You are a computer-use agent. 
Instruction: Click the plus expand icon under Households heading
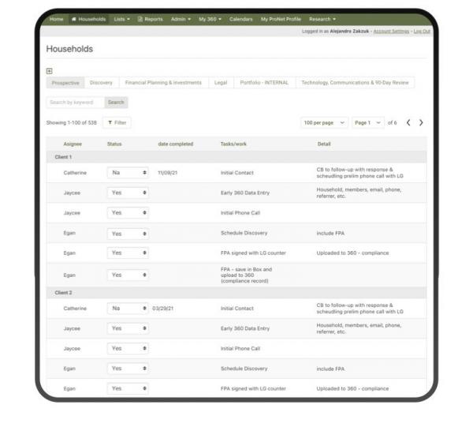pyautogui.click(x=49, y=71)
